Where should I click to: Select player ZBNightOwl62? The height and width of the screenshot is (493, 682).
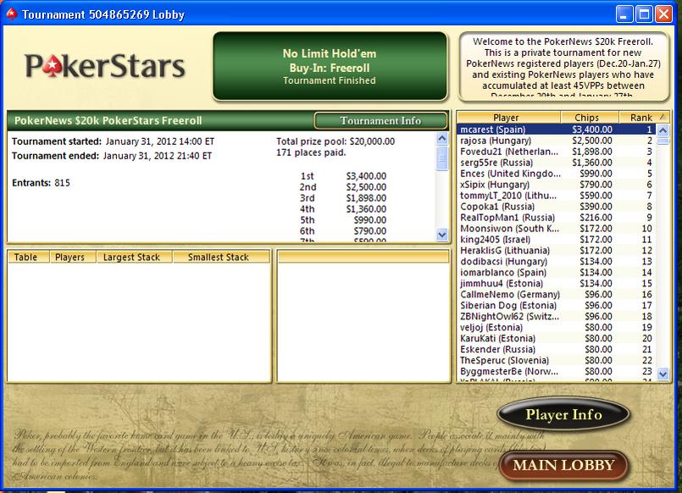point(557,316)
